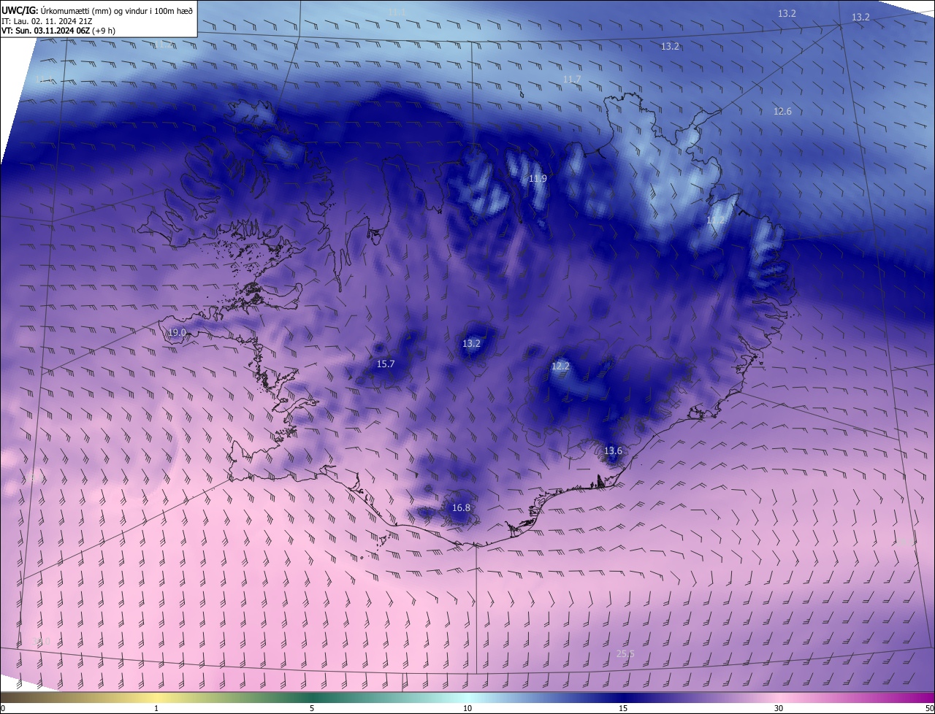The height and width of the screenshot is (714, 935).
Task: Click the 16.8 value label near the south coast
Action: [461, 508]
